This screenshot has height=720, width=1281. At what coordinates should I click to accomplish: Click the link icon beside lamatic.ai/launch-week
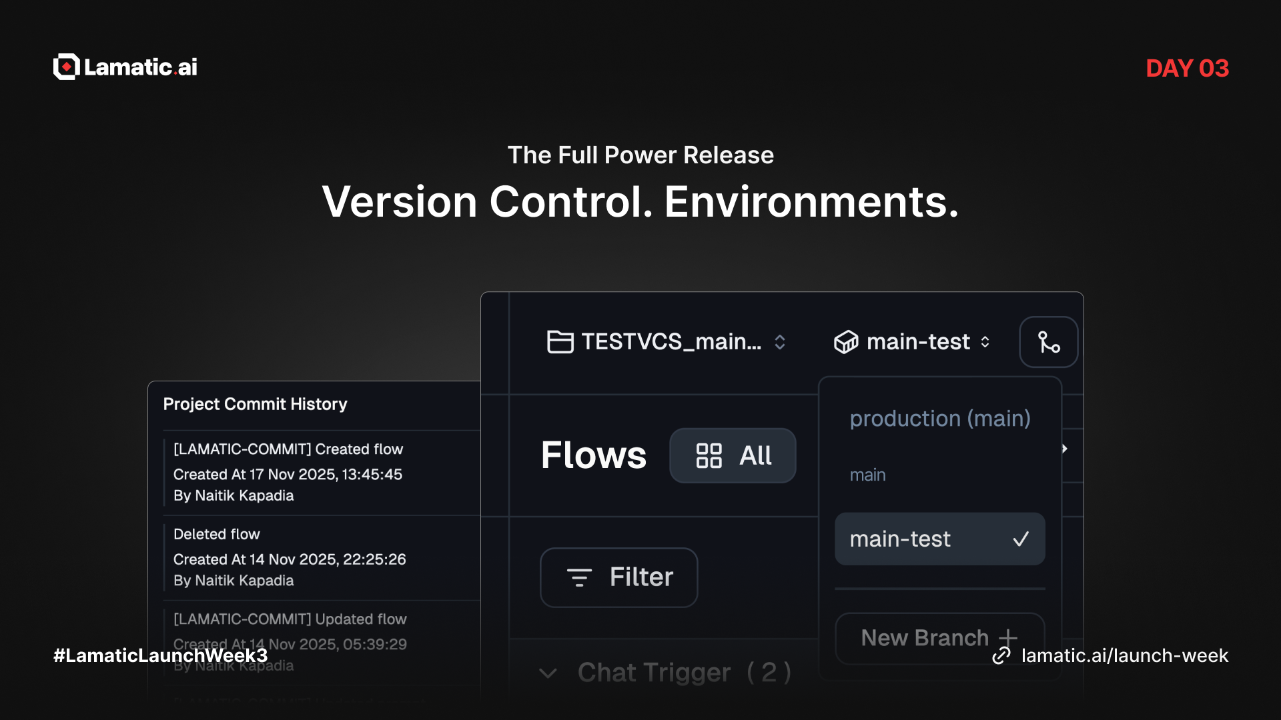(1000, 656)
